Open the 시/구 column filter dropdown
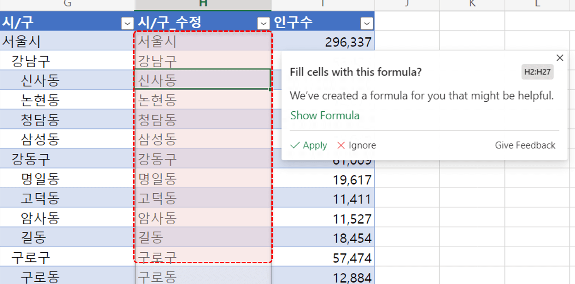 [x=127, y=23]
